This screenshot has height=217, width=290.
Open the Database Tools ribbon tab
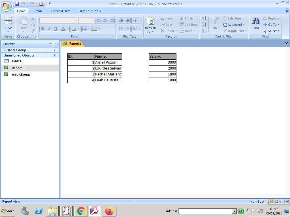coord(90,11)
